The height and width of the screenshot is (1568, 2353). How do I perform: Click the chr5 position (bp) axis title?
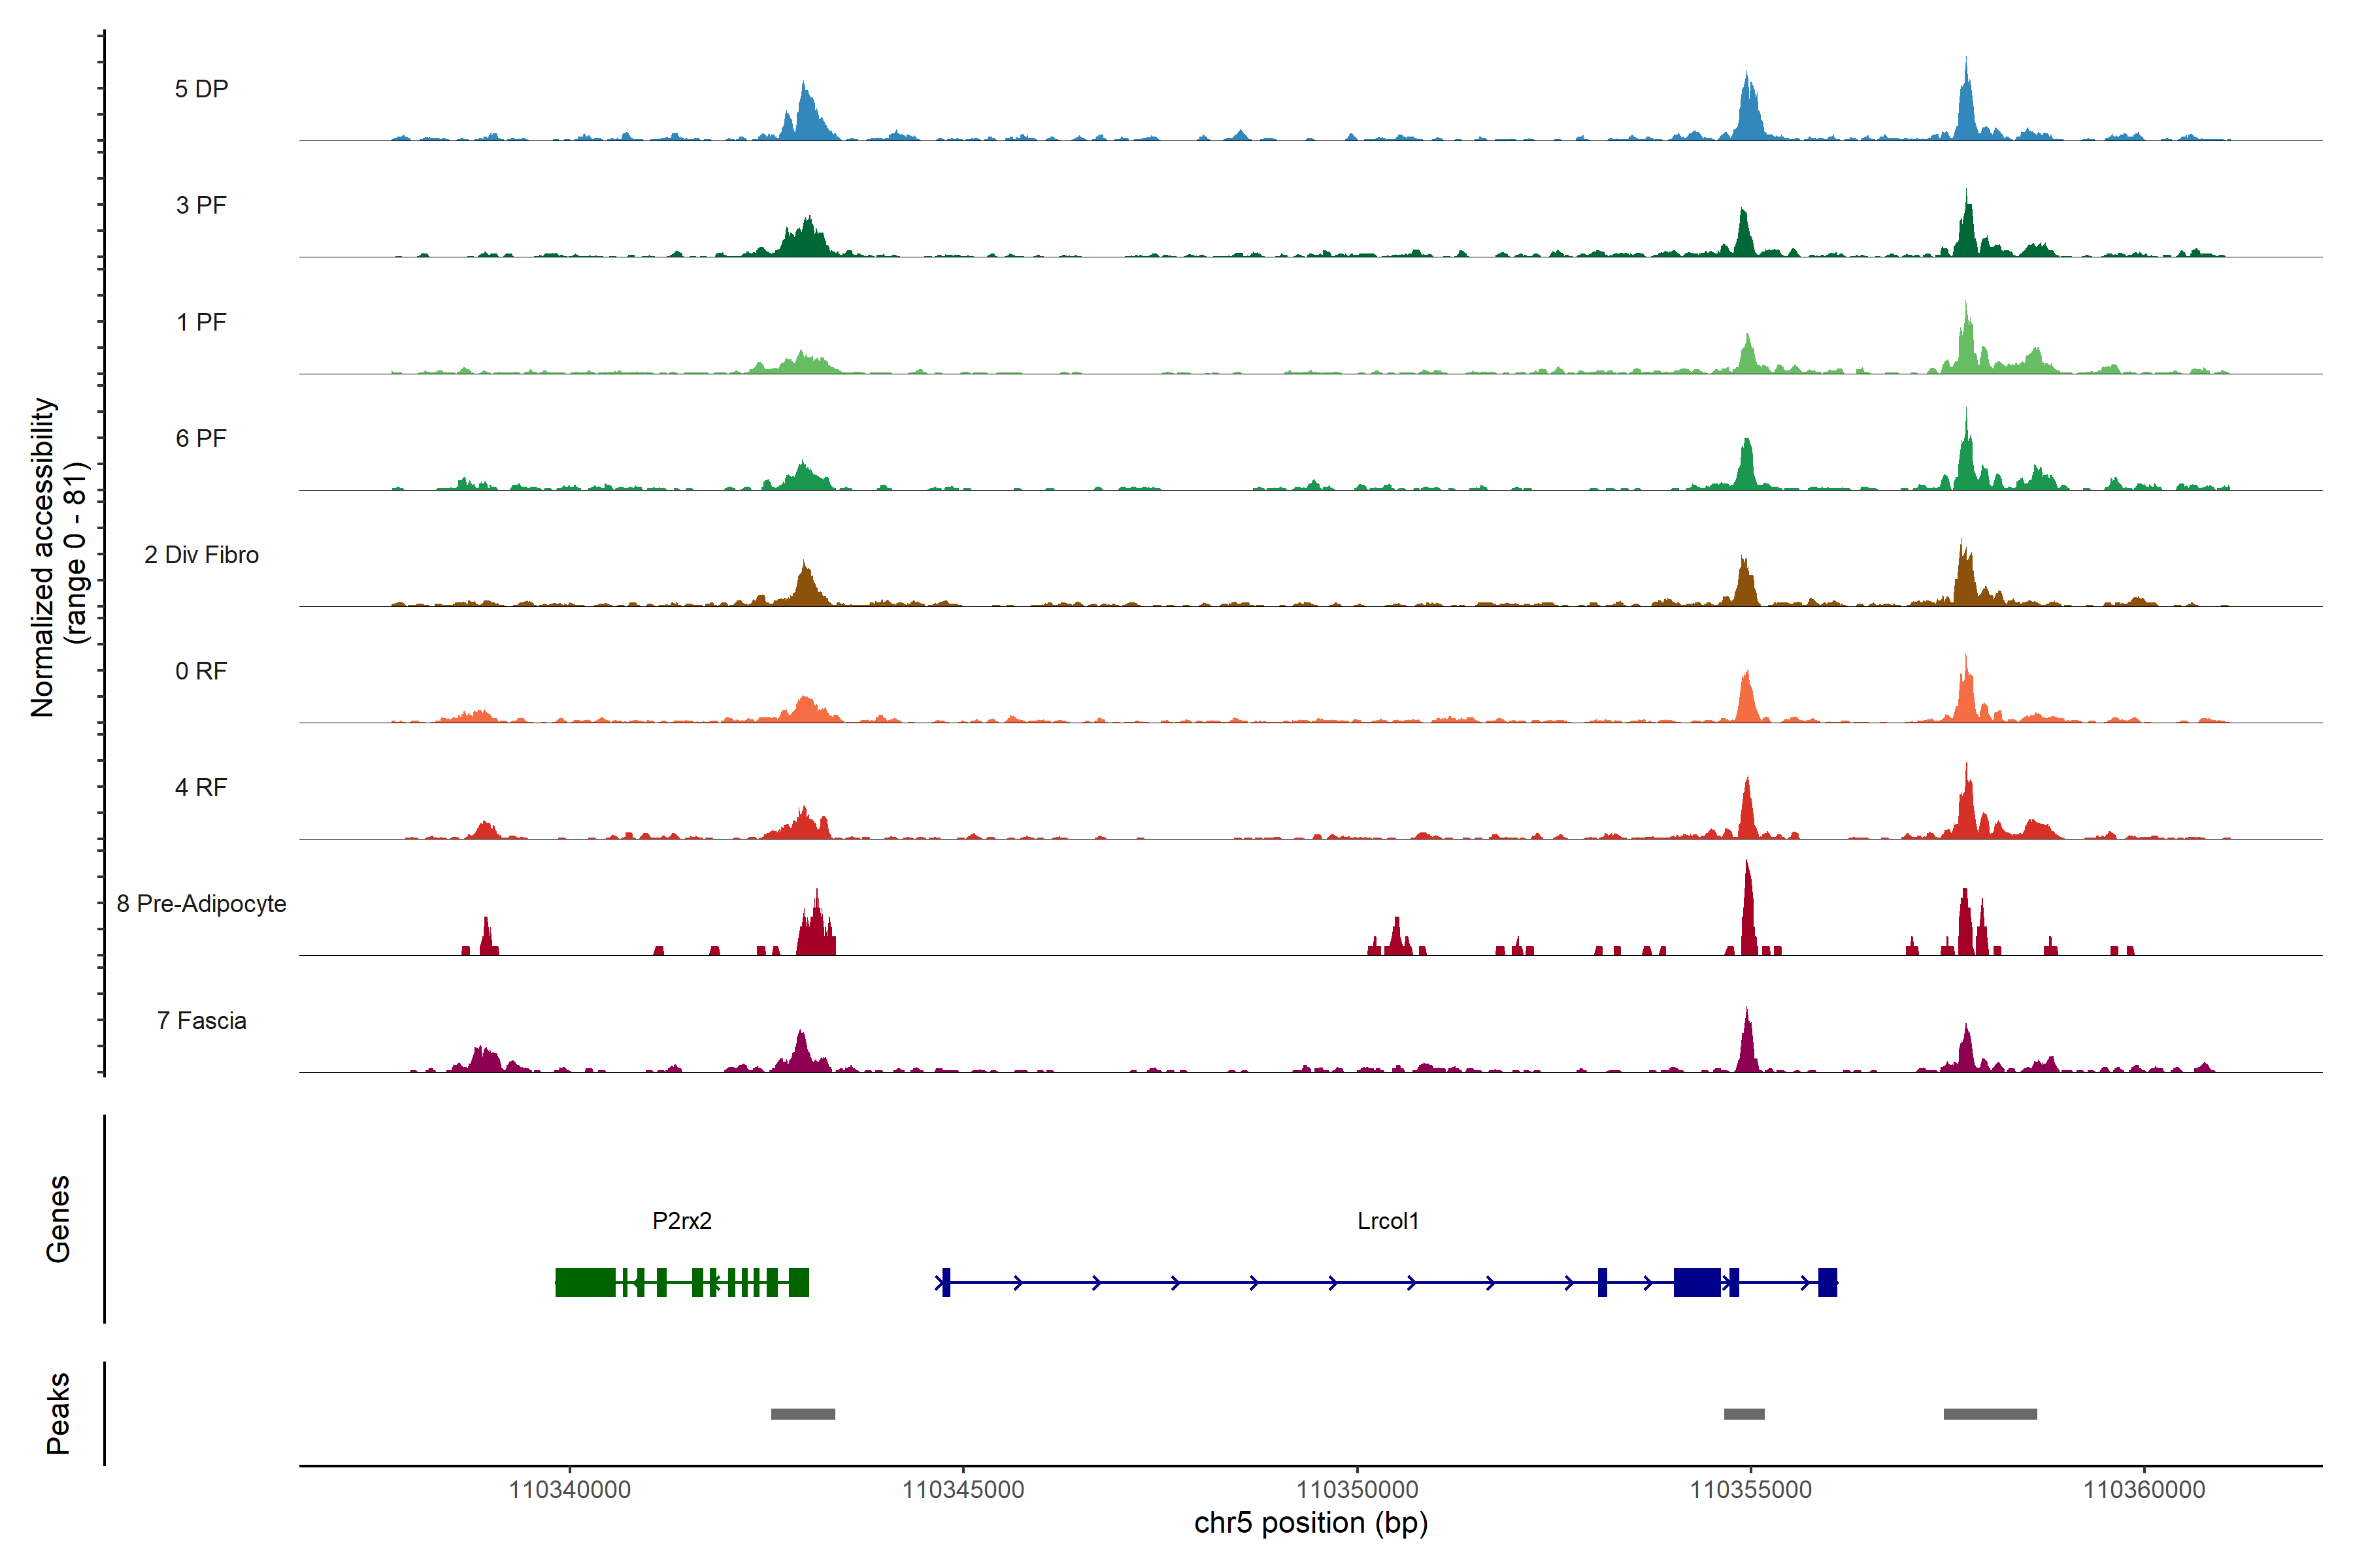click(1310, 1523)
